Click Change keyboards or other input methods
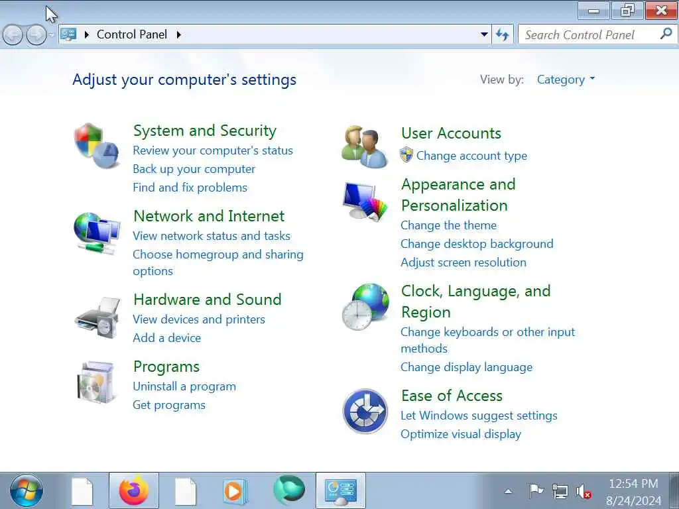This screenshot has height=509, width=679. (487, 340)
